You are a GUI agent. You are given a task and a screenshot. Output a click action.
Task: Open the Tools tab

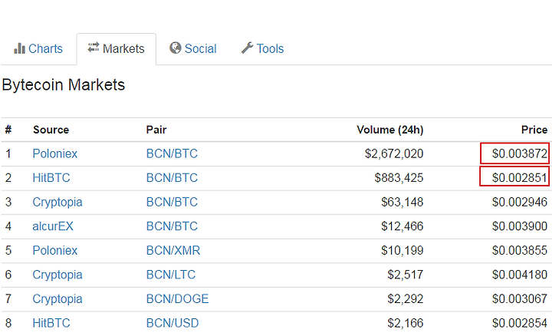(263, 48)
